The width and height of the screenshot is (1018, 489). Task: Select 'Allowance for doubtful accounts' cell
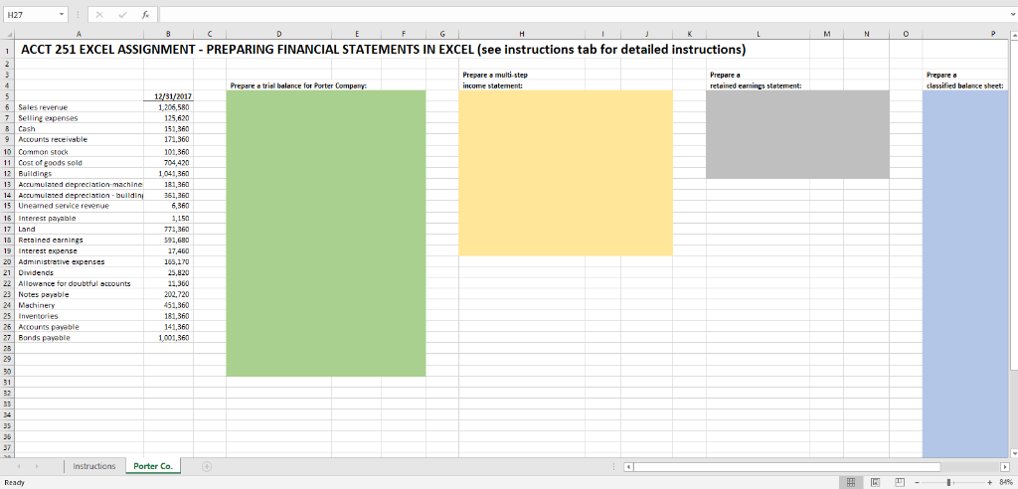coord(78,283)
